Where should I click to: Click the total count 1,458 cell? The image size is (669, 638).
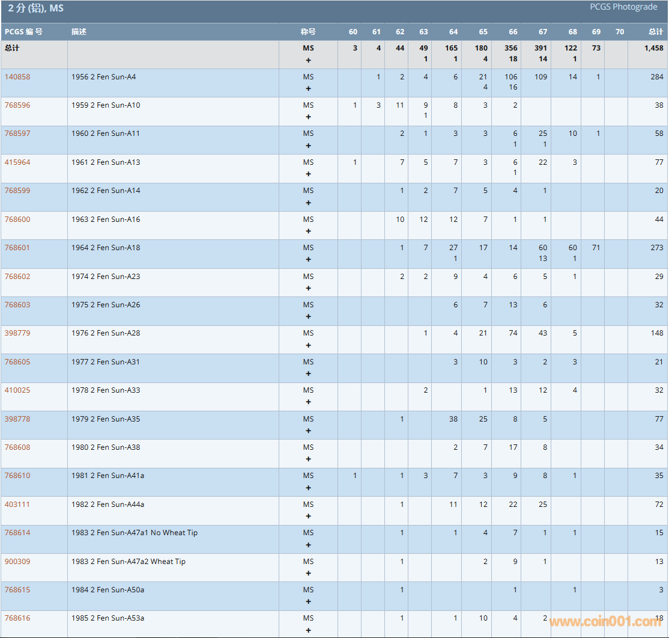click(653, 48)
